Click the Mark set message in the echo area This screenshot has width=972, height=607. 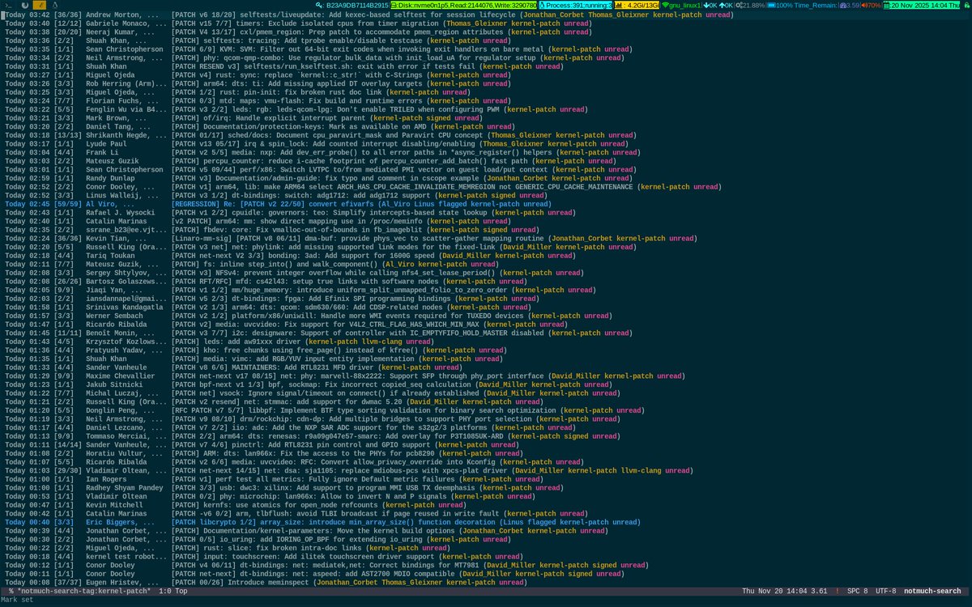[x=16, y=600]
